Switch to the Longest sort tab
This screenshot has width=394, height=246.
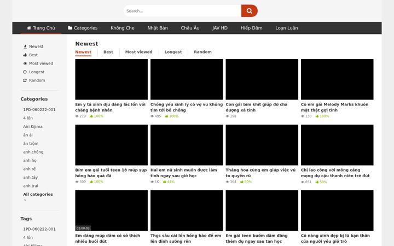(x=173, y=52)
